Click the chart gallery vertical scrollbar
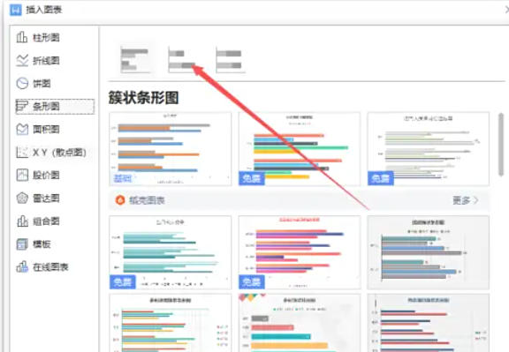The height and width of the screenshot is (352, 509). pos(501,145)
